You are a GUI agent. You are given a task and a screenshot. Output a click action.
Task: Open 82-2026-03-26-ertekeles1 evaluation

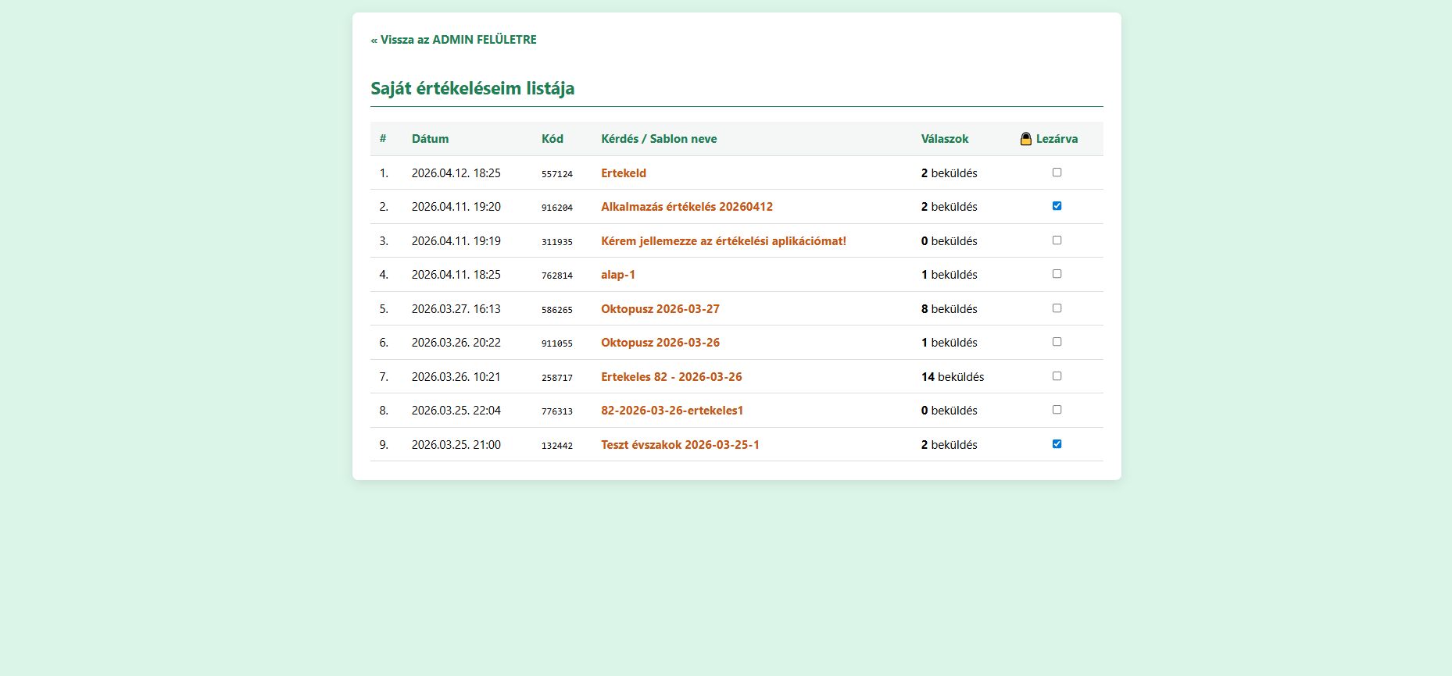671,411
